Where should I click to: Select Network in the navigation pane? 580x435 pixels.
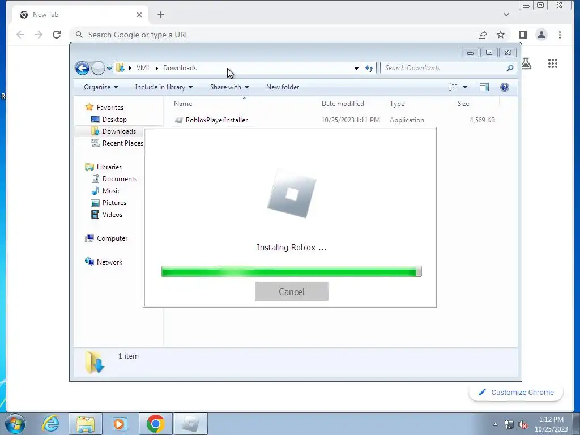point(109,262)
